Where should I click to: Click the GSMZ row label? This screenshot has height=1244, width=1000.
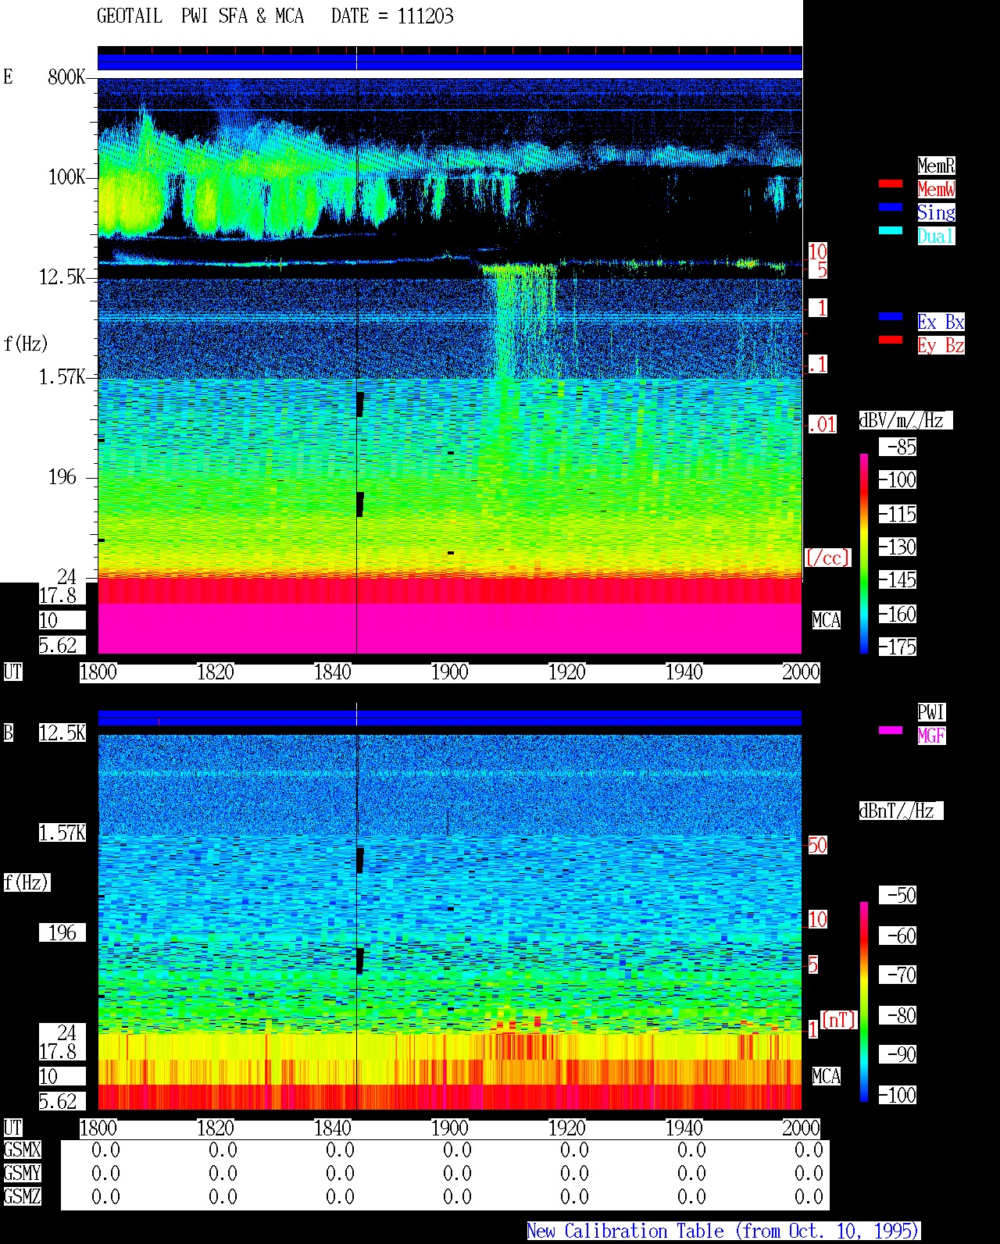pos(23,1197)
